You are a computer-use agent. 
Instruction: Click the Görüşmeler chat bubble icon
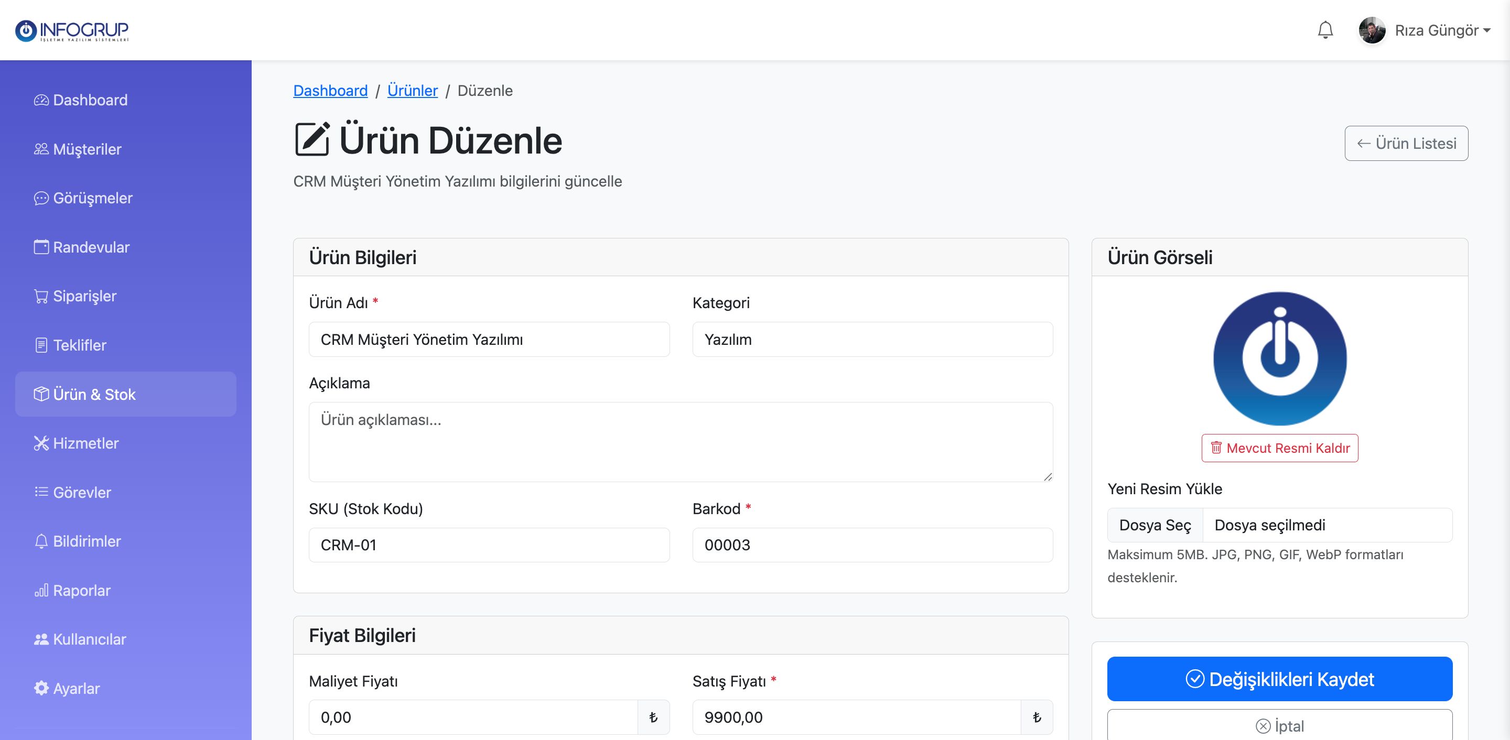pos(41,199)
